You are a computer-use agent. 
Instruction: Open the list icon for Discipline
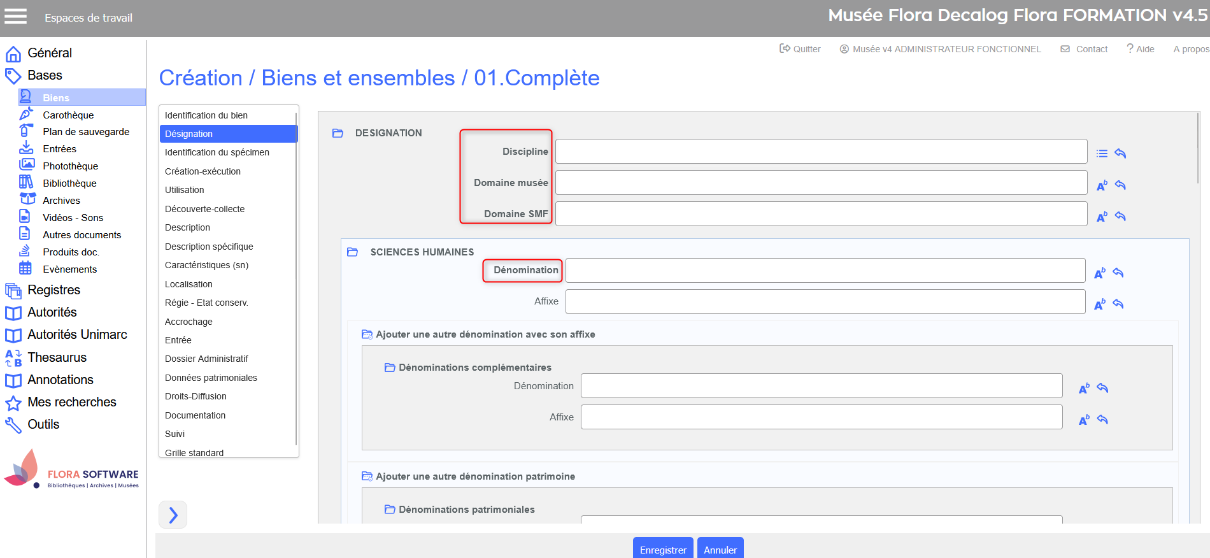point(1102,154)
